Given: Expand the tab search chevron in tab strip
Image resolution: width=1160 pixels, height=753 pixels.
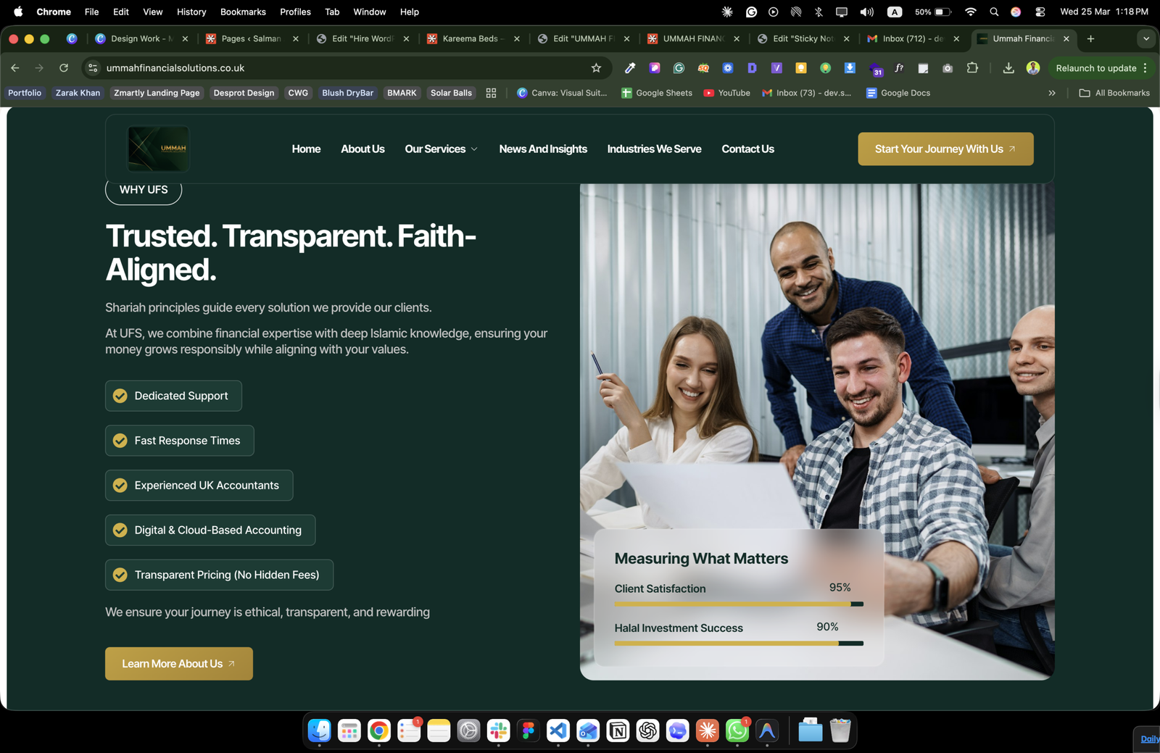Looking at the screenshot, I should [x=1145, y=39].
